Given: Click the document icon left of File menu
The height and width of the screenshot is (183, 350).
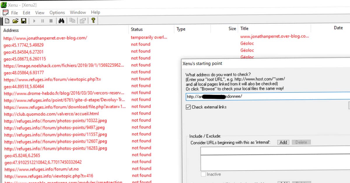Looking at the screenshot, I should (x=6, y=12).
